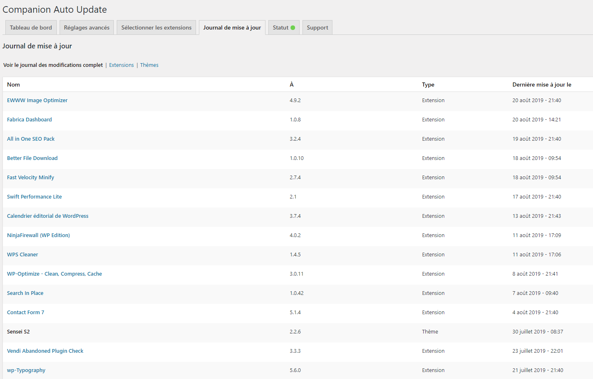The height and width of the screenshot is (379, 593).
Task: Click version 1.0.8 cell
Action: [x=295, y=119]
